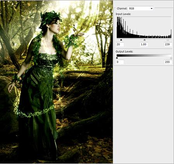Click the output levels gradient bar
Screen dimensions: 174x164
tap(144, 56)
